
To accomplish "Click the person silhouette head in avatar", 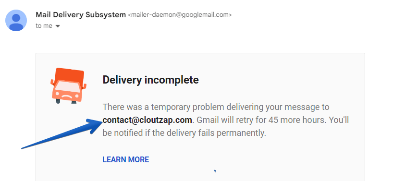I will [x=16, y=18].
